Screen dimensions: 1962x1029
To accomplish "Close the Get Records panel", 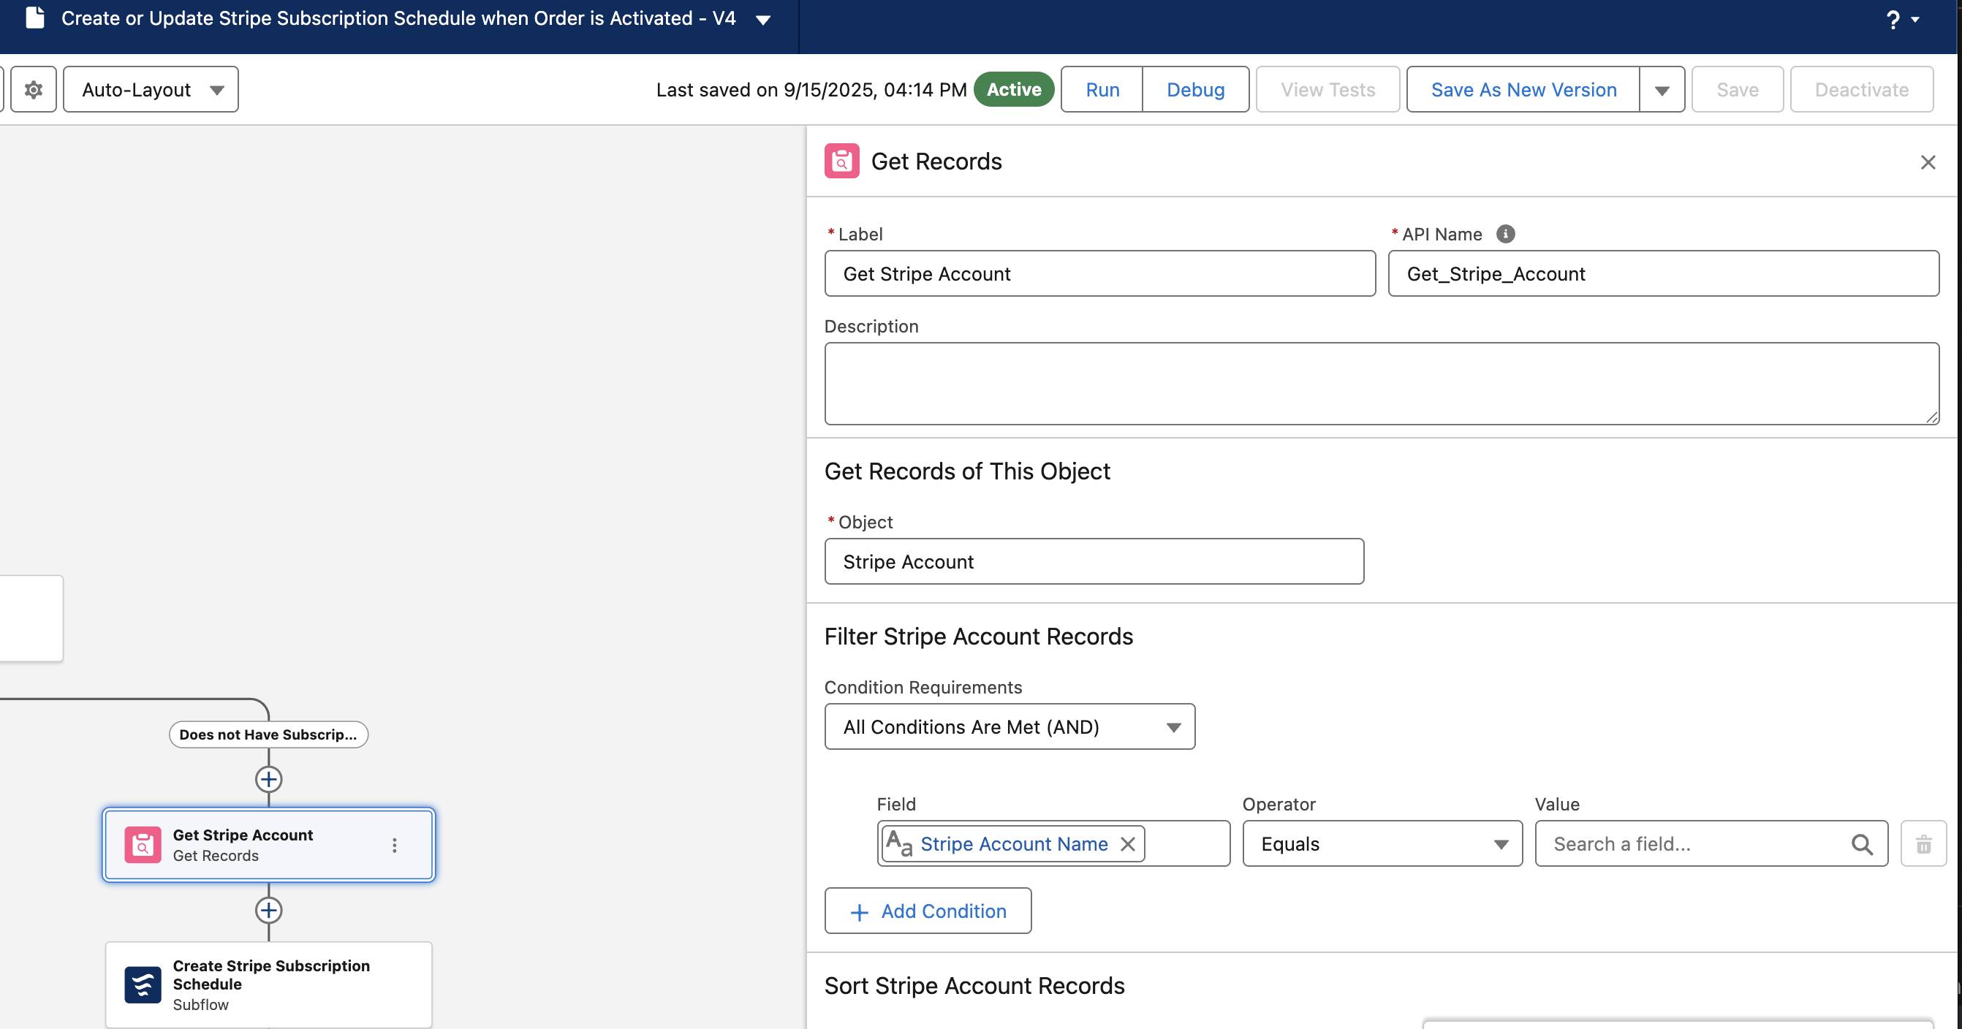I will pyautogui.click(x=1927, y=162).
